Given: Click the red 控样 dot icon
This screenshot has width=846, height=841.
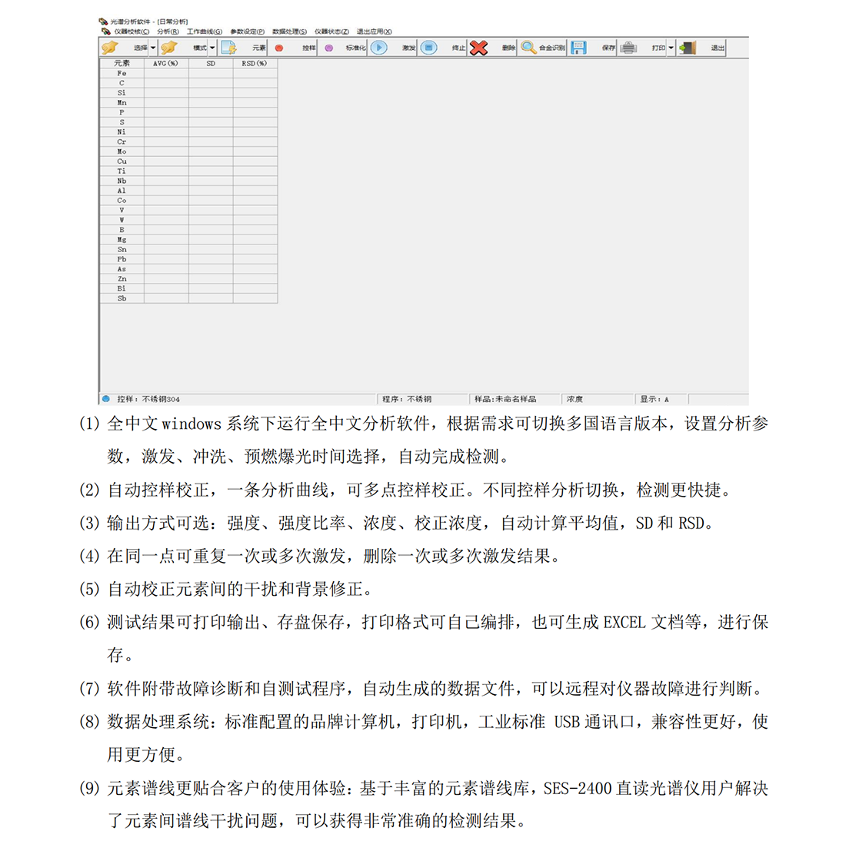Looking at the screenshot, I should click(x=279, y=48).
